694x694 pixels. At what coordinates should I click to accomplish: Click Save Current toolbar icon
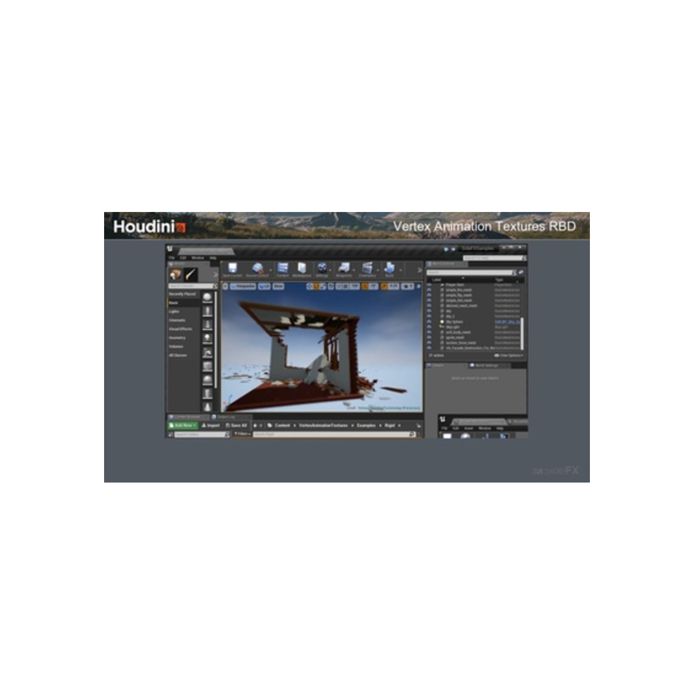232,267
